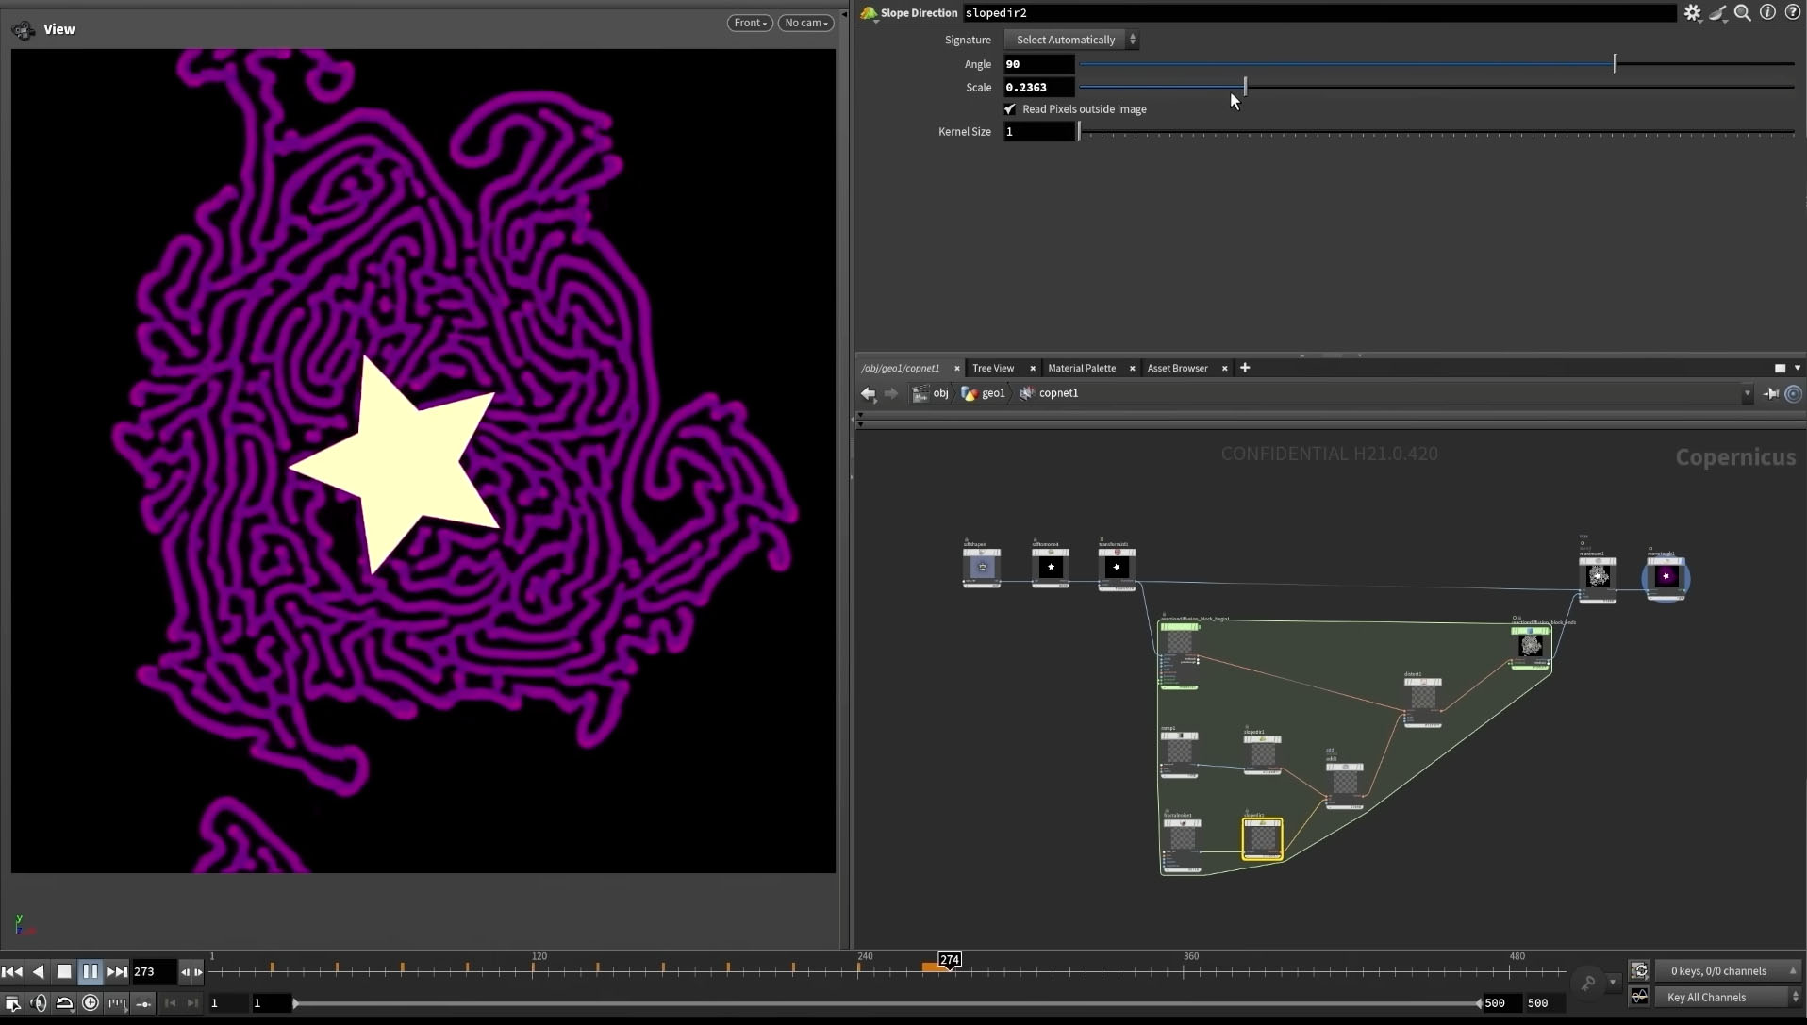Step back one frame arrow
The height and width of the screenshot is (1025, 1807).
[185, 971]
